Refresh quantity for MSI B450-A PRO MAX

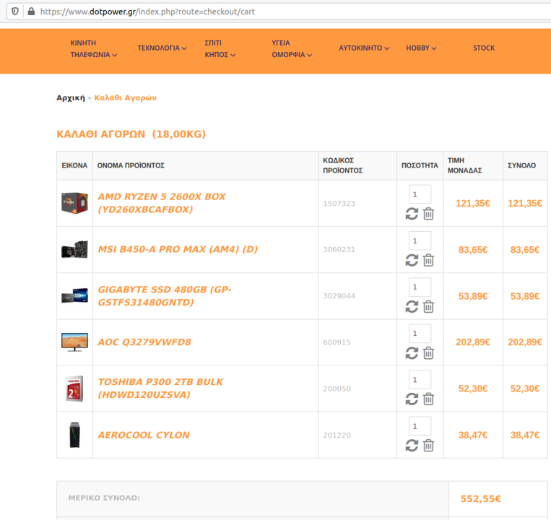pyautogui.click(x=412, y=260)
